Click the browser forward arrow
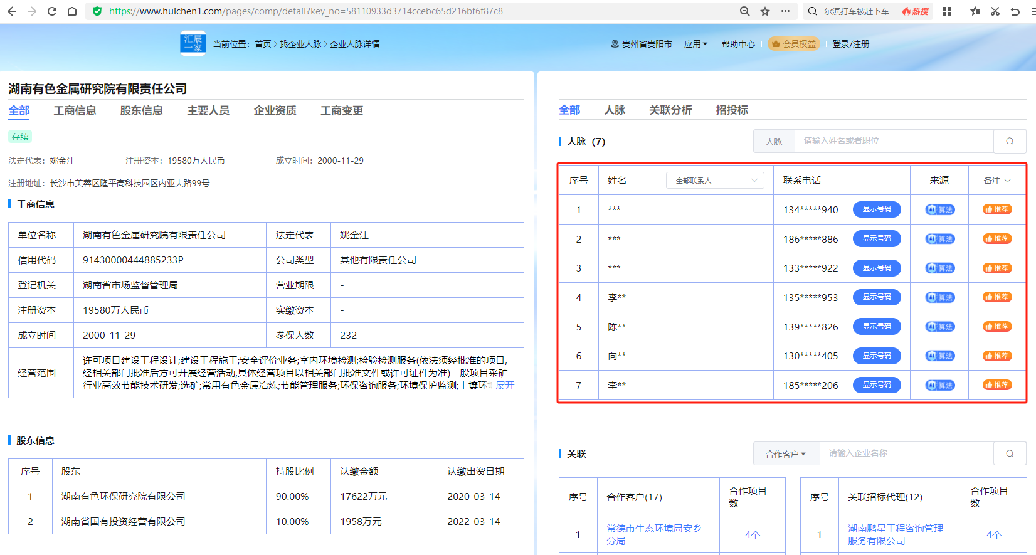Viewport: 1036px width, 555px height. coord(33,11)
